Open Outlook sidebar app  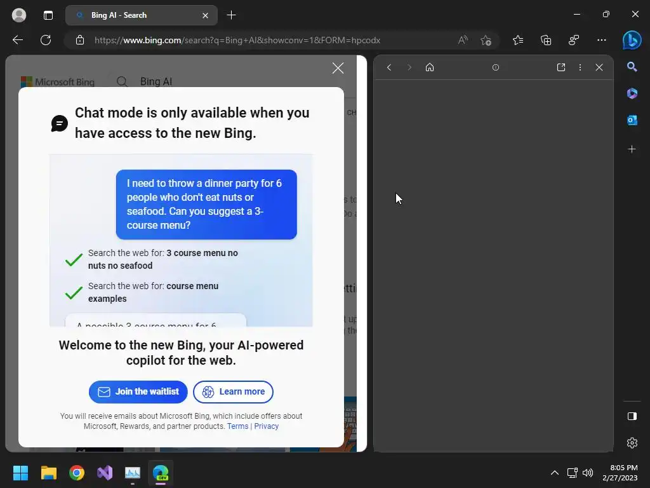coord(632,120)
